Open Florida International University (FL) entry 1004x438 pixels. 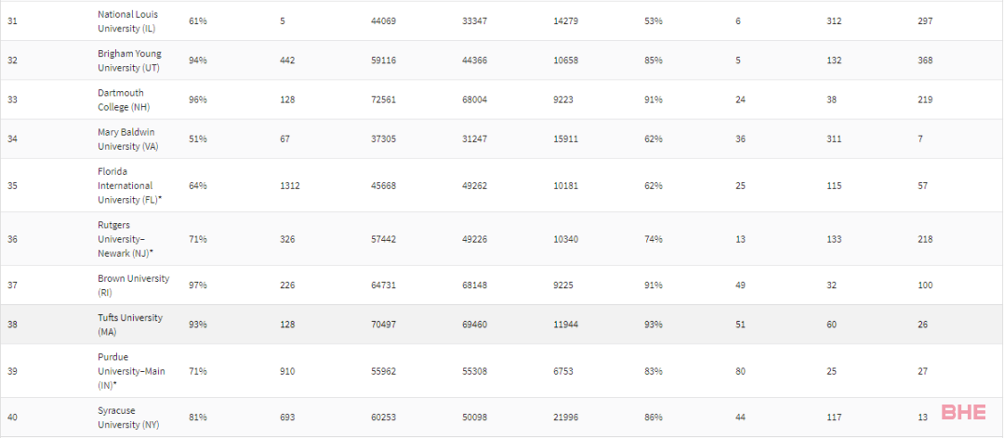pos(130,186)
